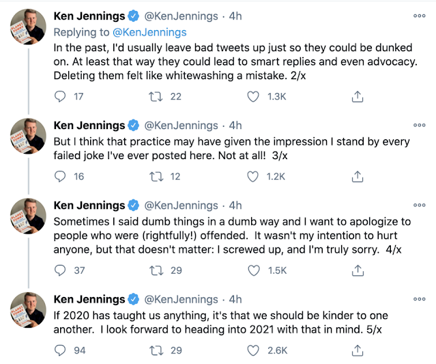The width and height of the screenshot is (436, 364).
Task: Open more options on the 2/x tweet
Action: 419,16
